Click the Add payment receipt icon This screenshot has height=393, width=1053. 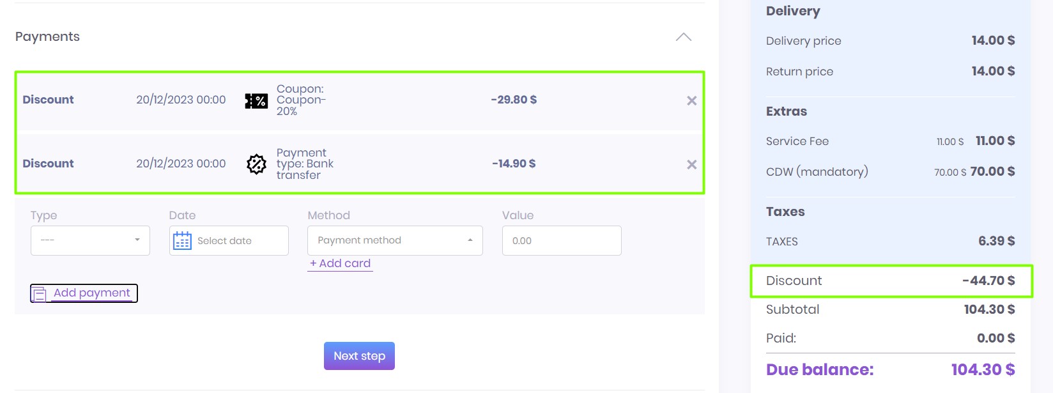(x=40, y=294)
